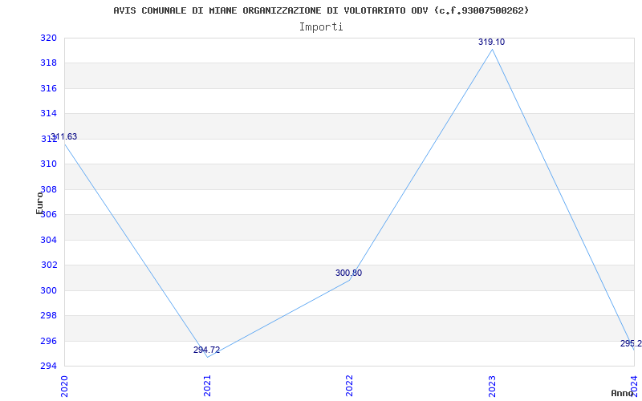Click the chart title AVIS COMUNALE DI MIANE
This screenshot has width=642, height=401.
322,10
